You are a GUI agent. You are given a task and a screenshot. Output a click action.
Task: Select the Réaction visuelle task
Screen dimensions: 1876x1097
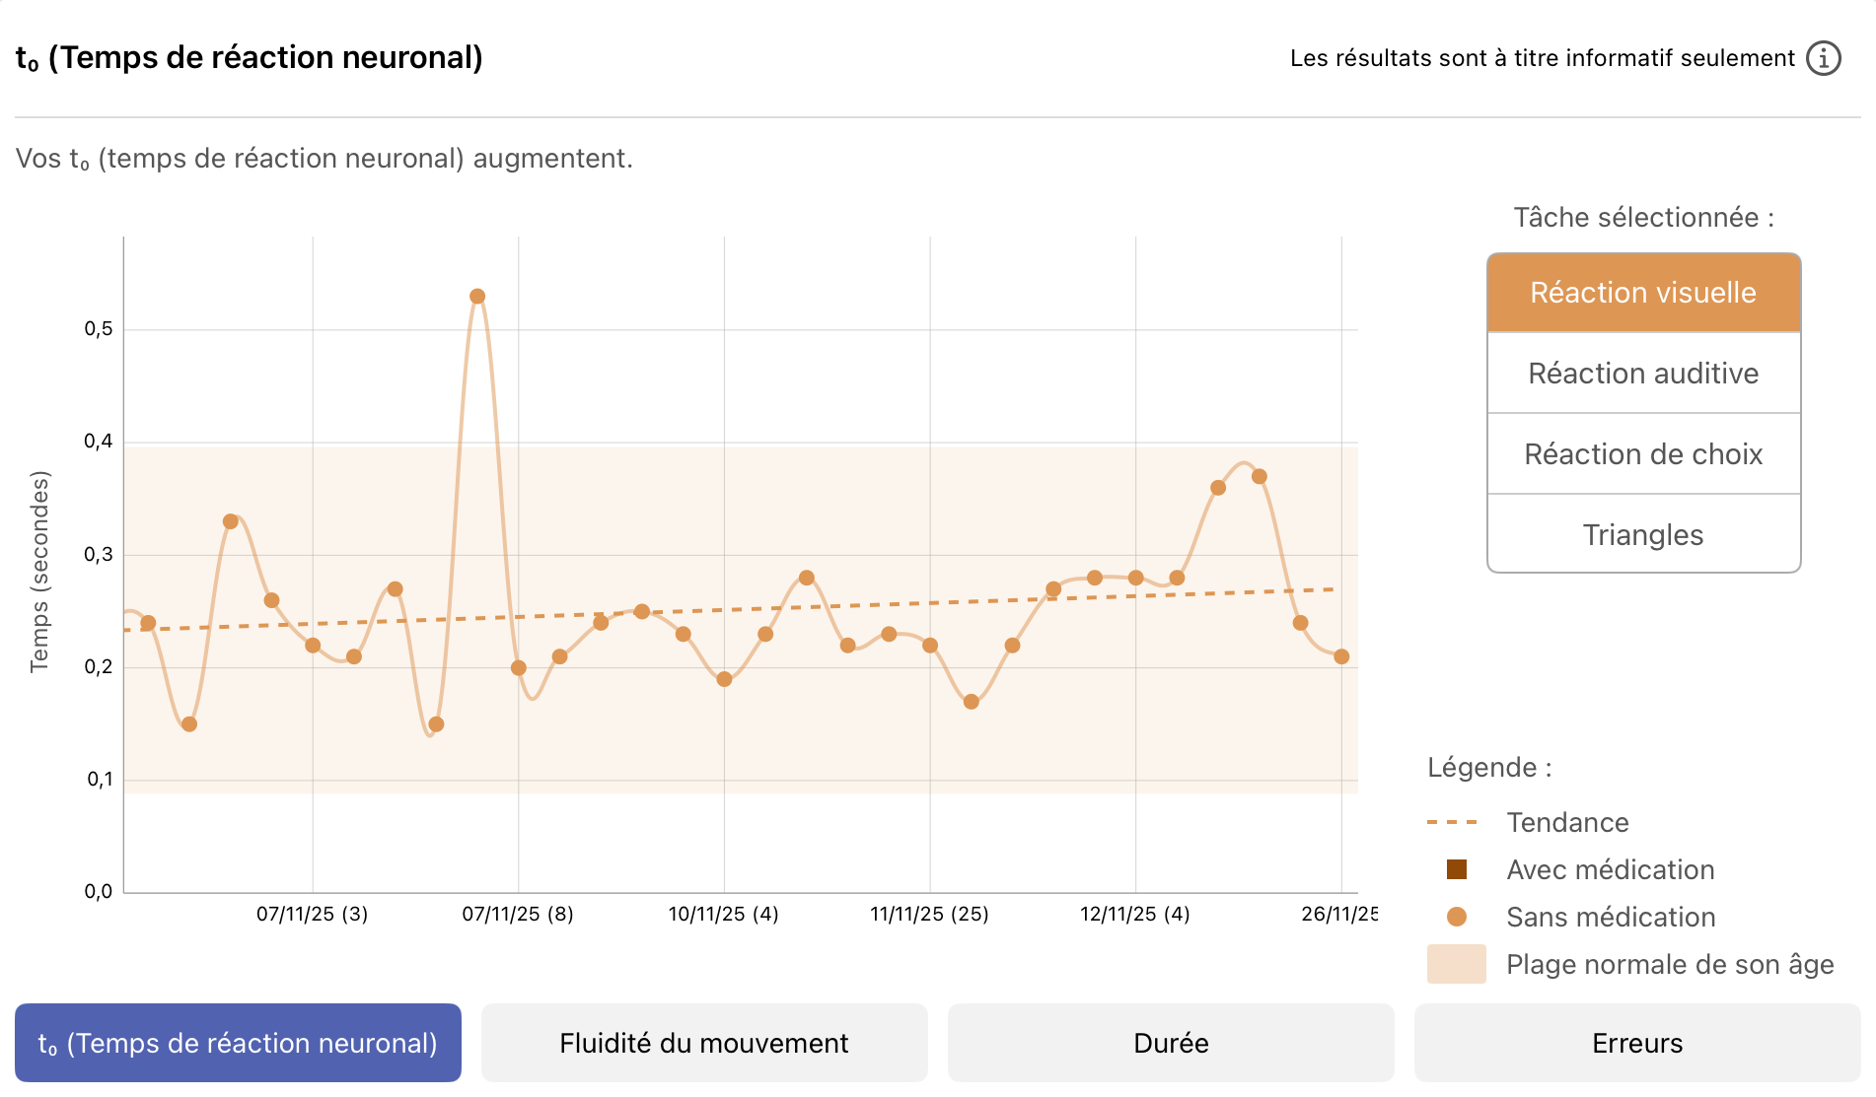[1643, 293]
